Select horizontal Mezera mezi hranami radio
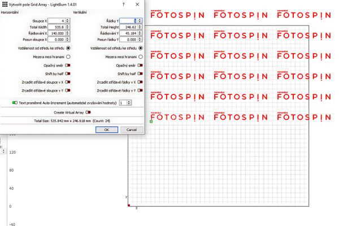This screenshot has height=226, width=339. point(68,57)
